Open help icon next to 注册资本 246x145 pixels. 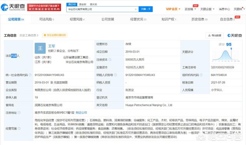pyautogui.click(x=110, y=60)
